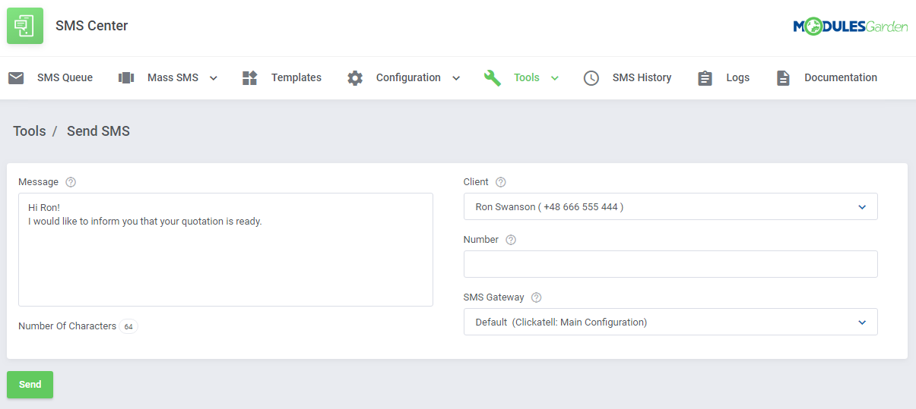Click the Documentation file icon
The image size is (916, 409).
(x=783, y=77)
